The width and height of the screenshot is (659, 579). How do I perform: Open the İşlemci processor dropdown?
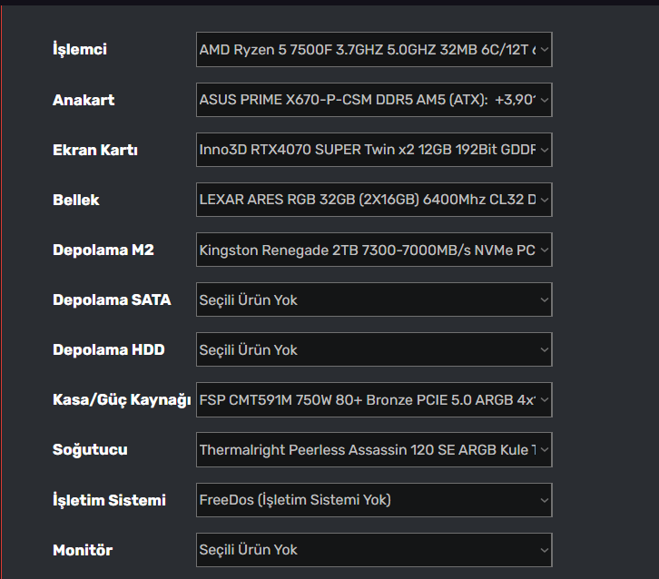coord(373,50)
